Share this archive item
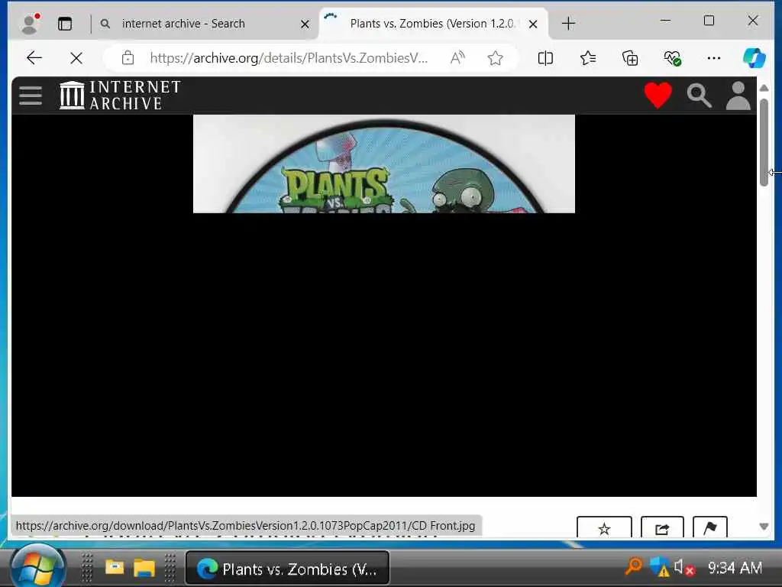This screenshot has height=587, width=782. click(x=662, y=528)
